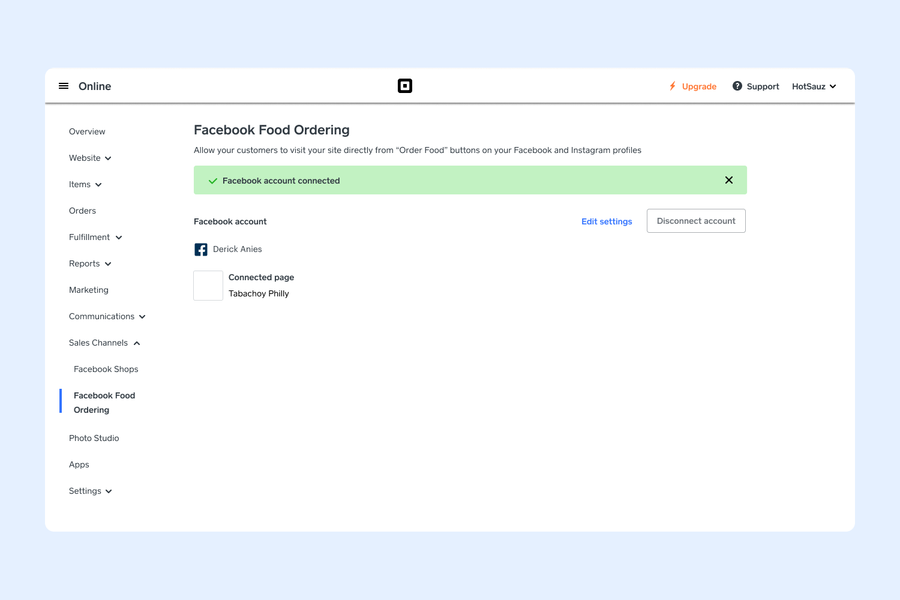Expand the Website sidebar section

coord(90,158)
